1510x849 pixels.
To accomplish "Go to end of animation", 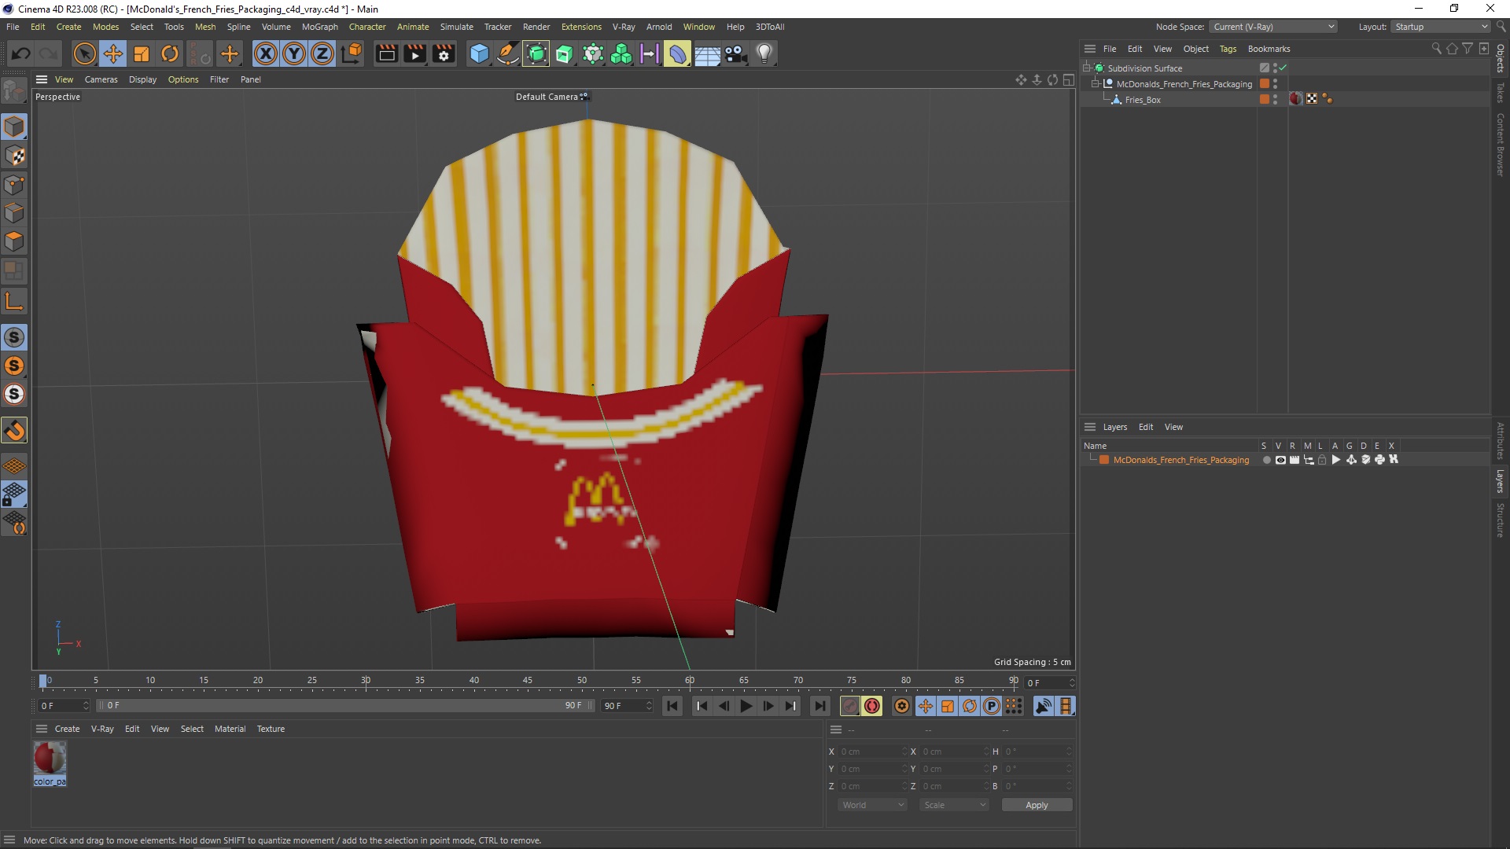I will pyautogui.click(x=820, y=706).
